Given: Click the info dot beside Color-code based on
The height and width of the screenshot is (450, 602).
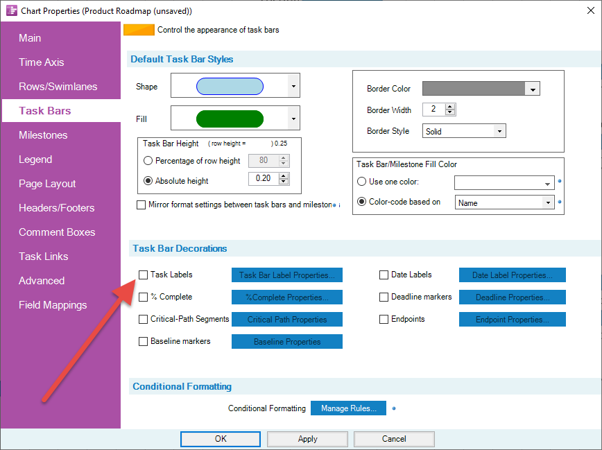Looking at the screenshot, I should click(x=560, y=202).
